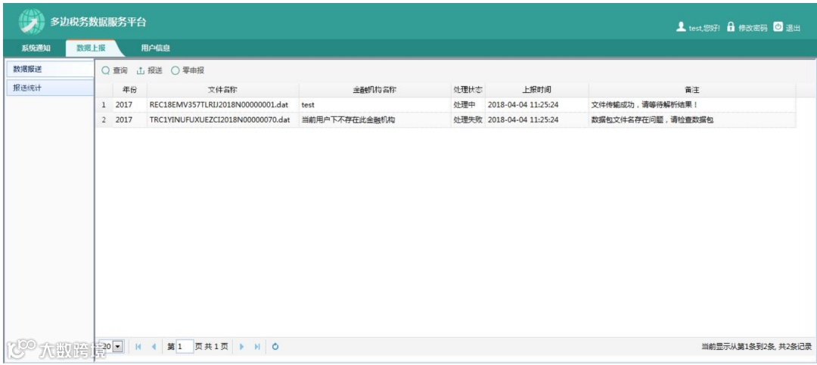817x365 pixels.
Task: Click the power icon for 退出
Action: pos(778,26)
